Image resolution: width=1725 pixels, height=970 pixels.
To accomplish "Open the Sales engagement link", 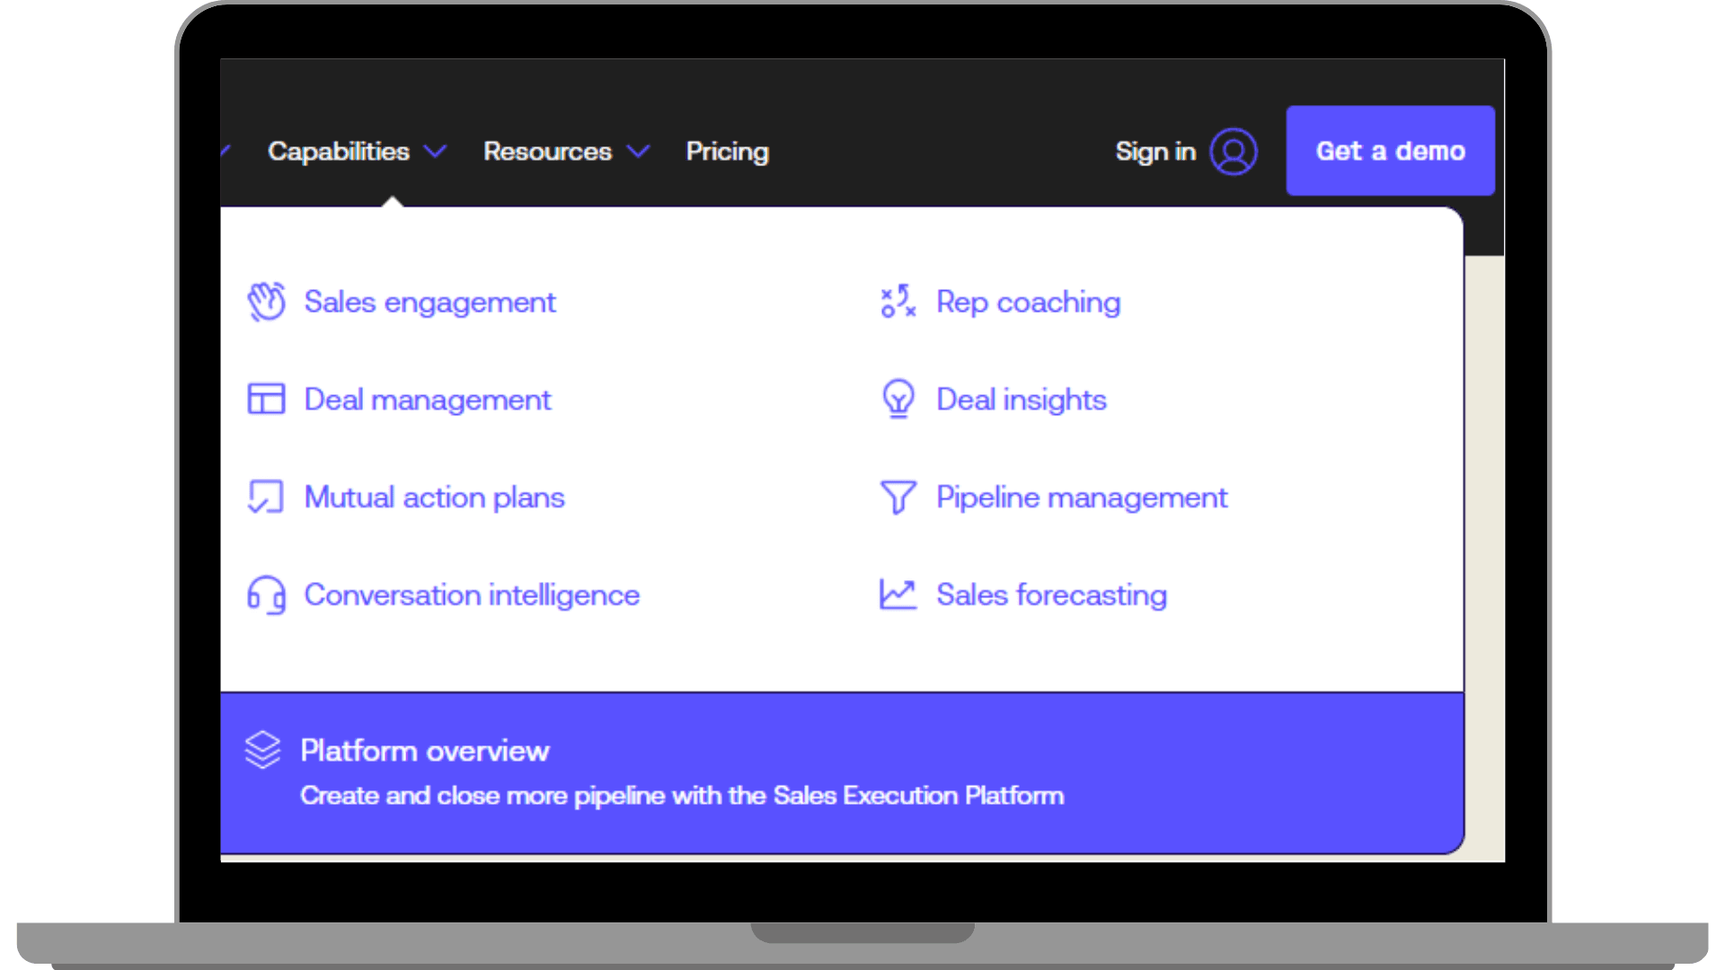I will tap(429, 302).
